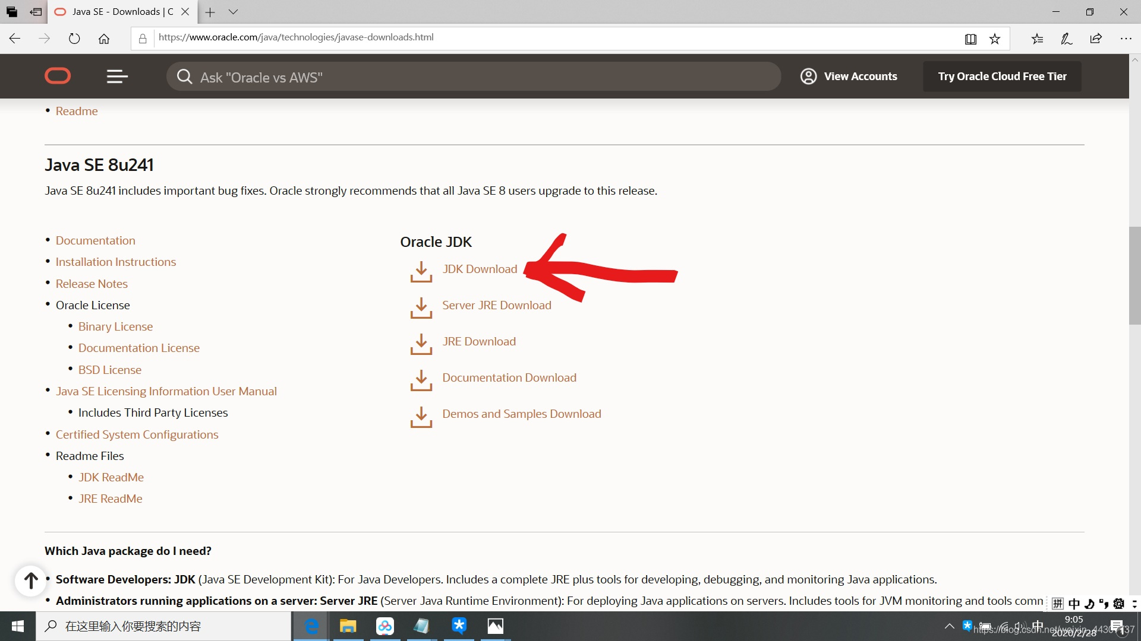Open the tabs you've set aside icon

12,12
